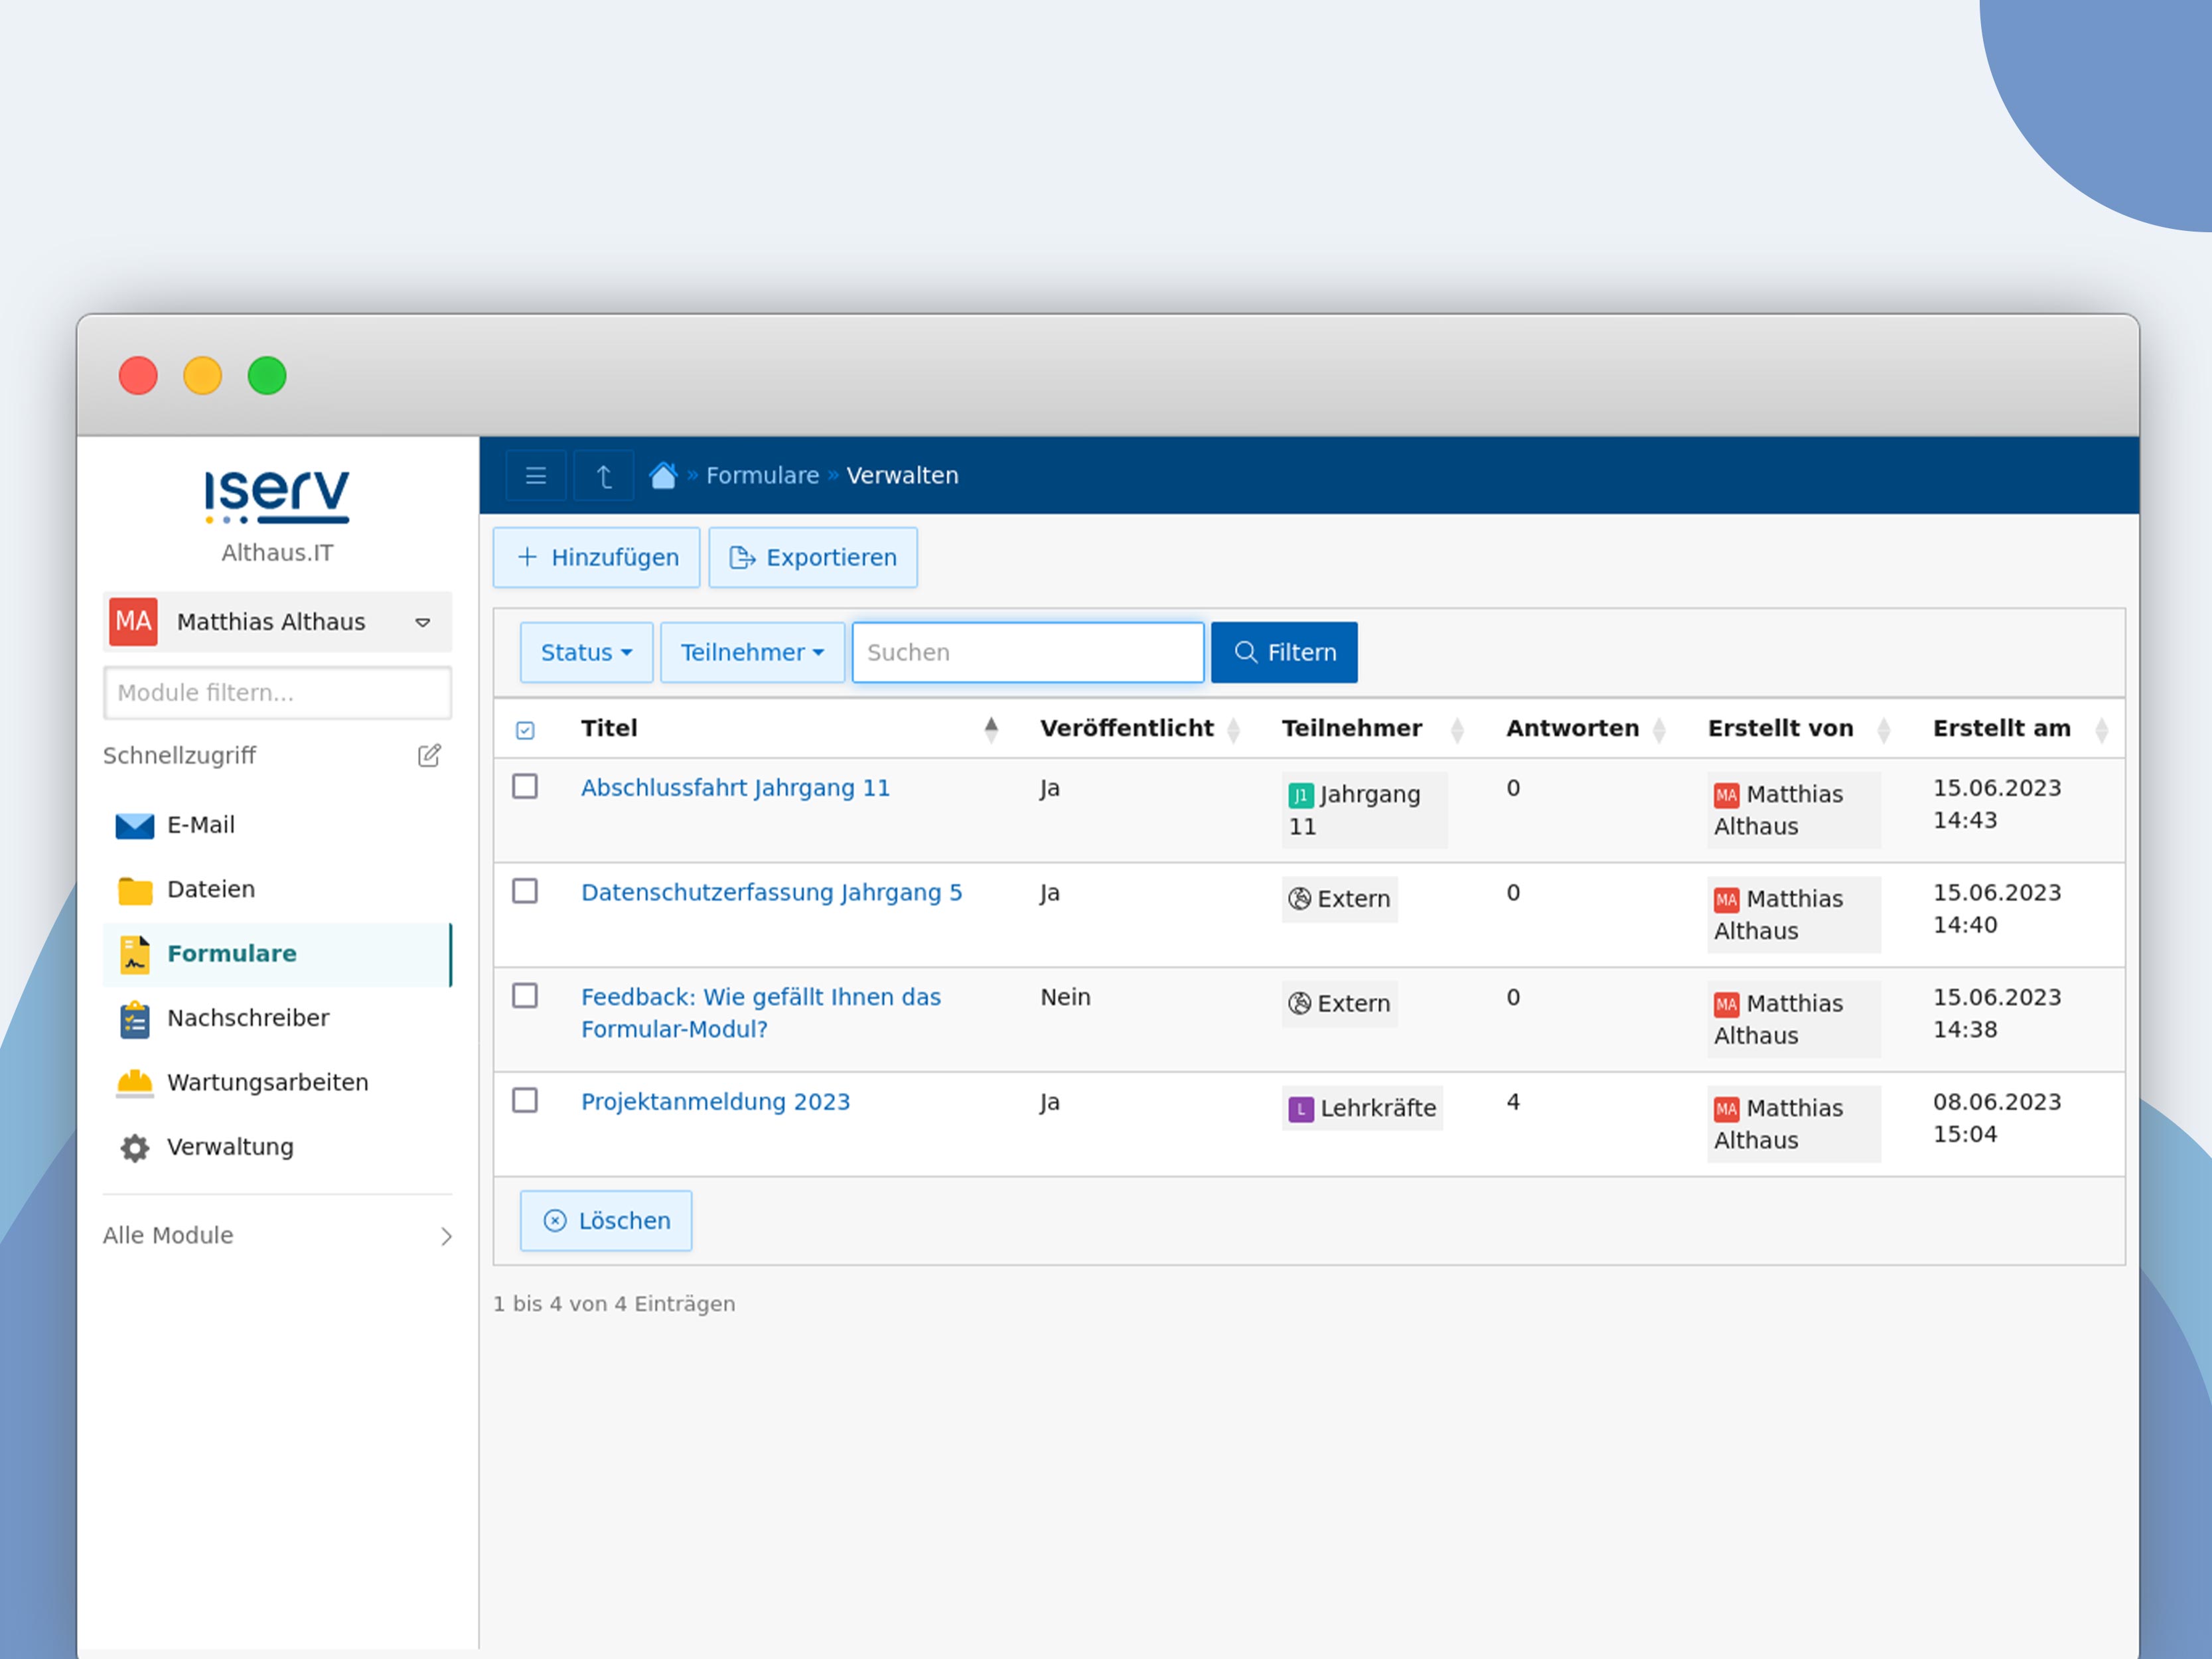Toggle the select-all checkbox in table header
Viewport: 2212px width, 1659px height.
tap(525, 730)
